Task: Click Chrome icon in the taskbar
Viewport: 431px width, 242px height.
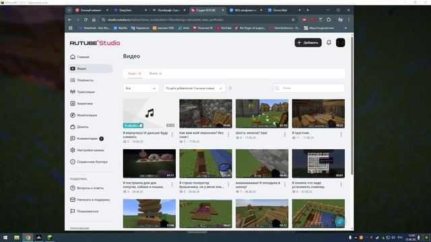Action: [x=28, y=237]
